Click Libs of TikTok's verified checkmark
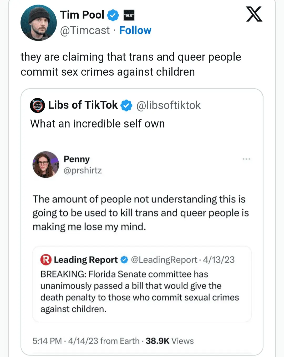 tap(126, 105)
